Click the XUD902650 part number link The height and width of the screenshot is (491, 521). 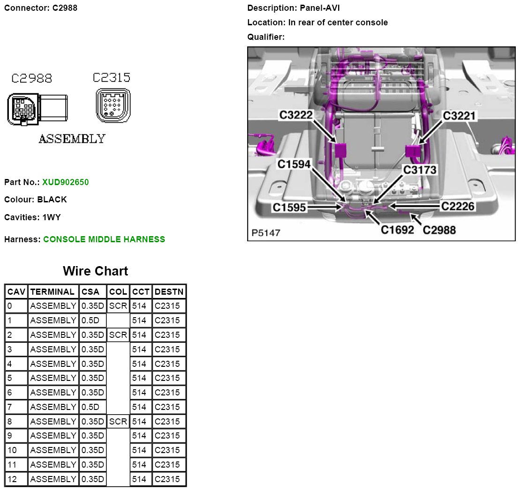pyautogui.click(x=65, y=182)
